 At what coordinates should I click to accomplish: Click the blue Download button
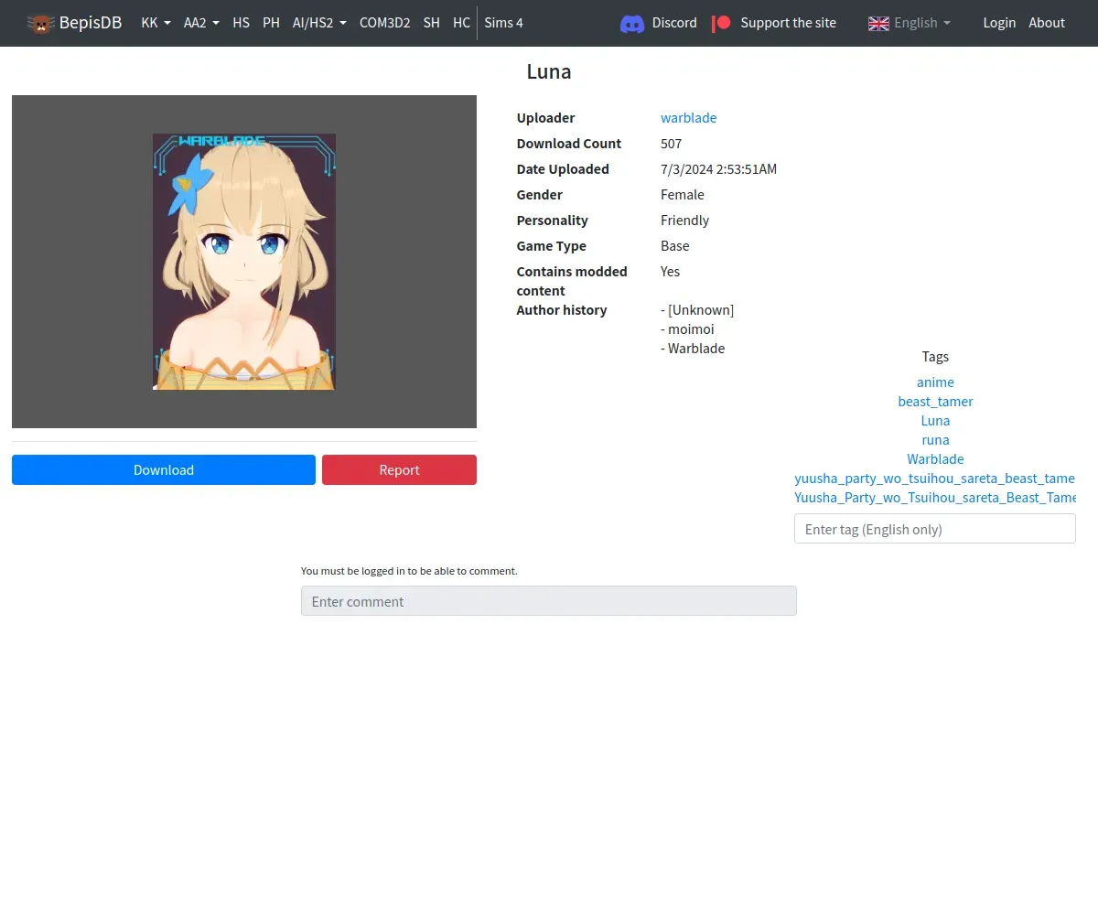[164, 469]
